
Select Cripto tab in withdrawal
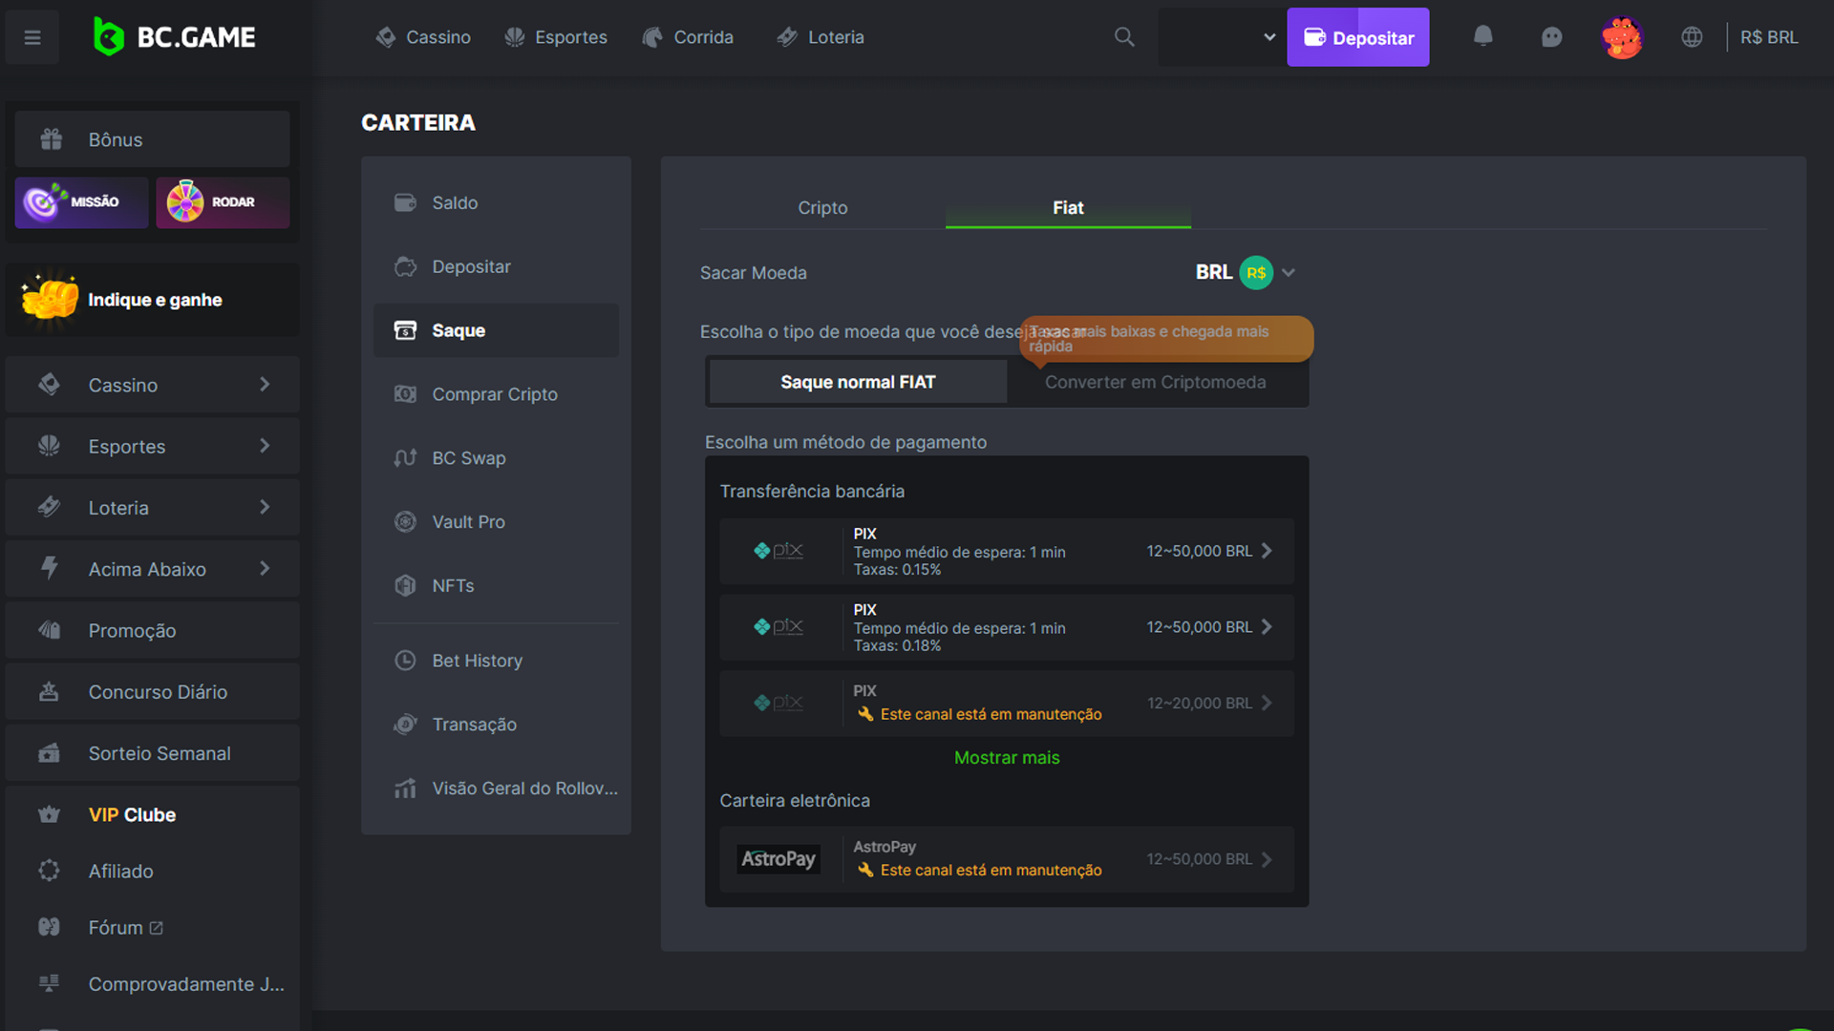pos(822,206)
